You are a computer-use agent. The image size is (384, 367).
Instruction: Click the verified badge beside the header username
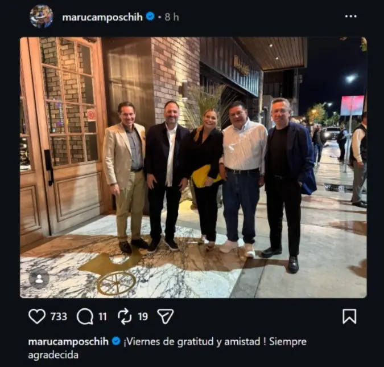click(x=150, y=17)
